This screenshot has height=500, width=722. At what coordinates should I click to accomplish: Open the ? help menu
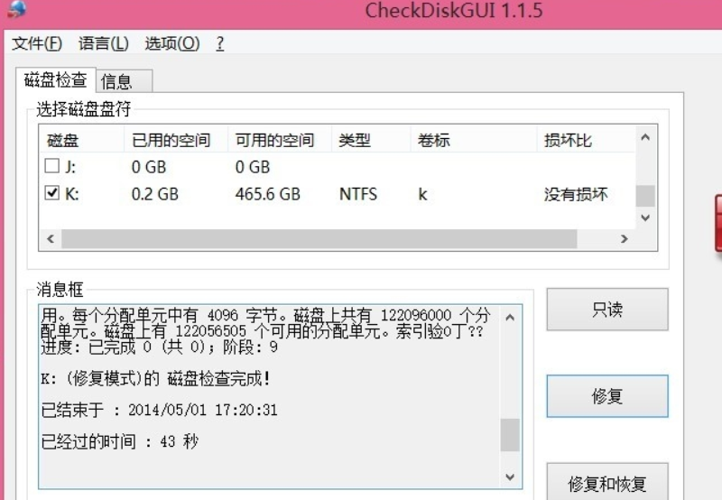(x=220, y=43)
